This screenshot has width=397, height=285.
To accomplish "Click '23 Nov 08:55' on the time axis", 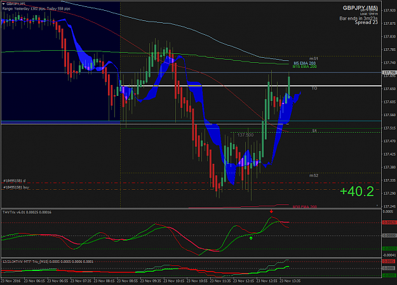I will [127, 281].
